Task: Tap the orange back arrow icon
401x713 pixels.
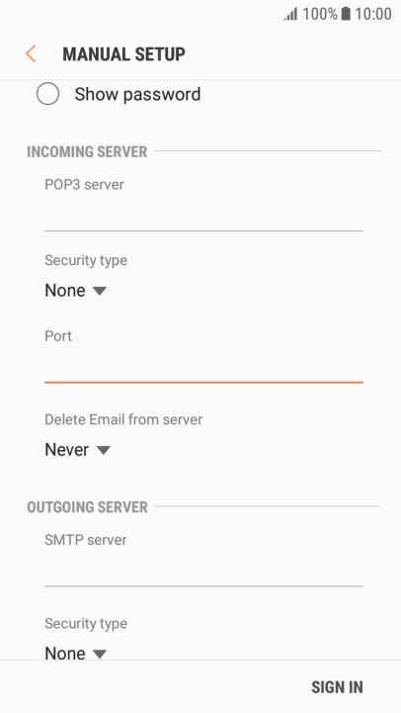Action: pos(31,54)
